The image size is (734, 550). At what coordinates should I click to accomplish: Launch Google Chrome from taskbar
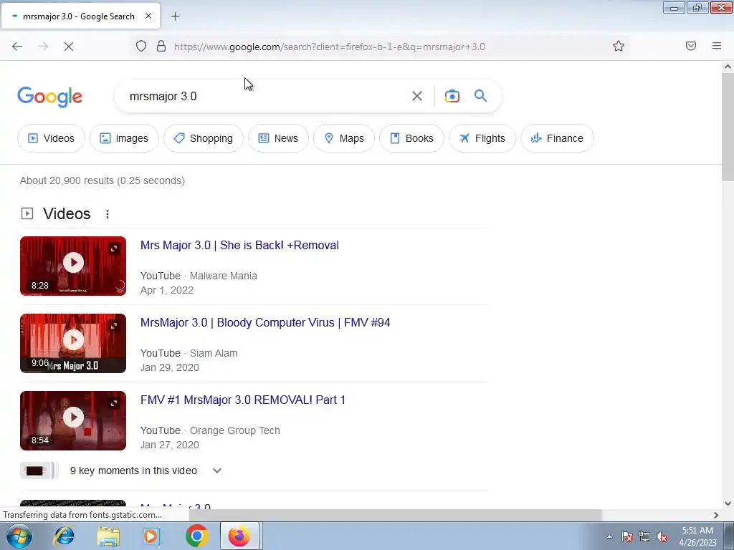tap(196, 536)
